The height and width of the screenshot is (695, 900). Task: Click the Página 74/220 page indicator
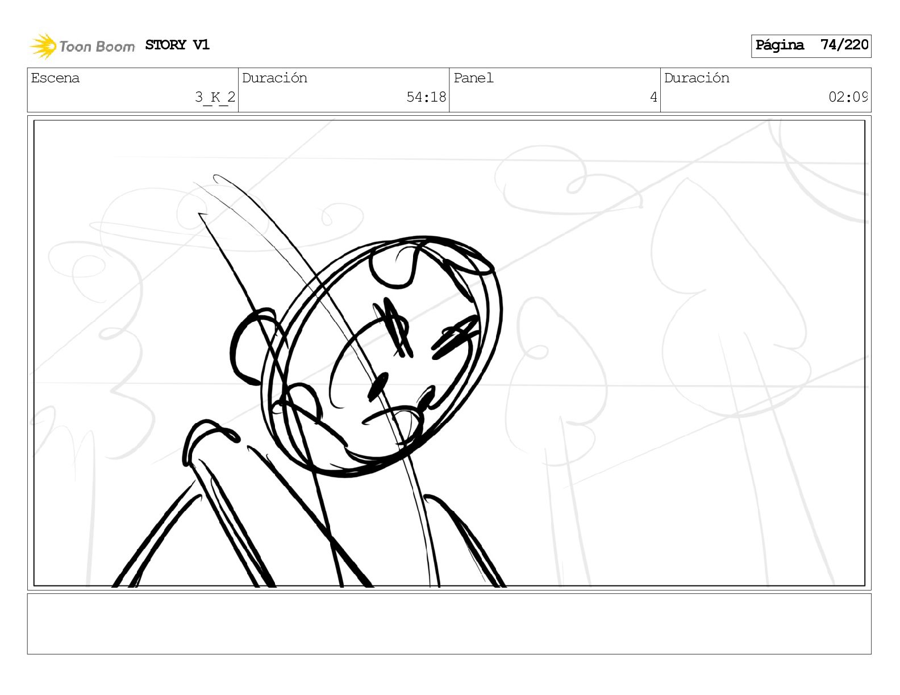coord(811,45)
